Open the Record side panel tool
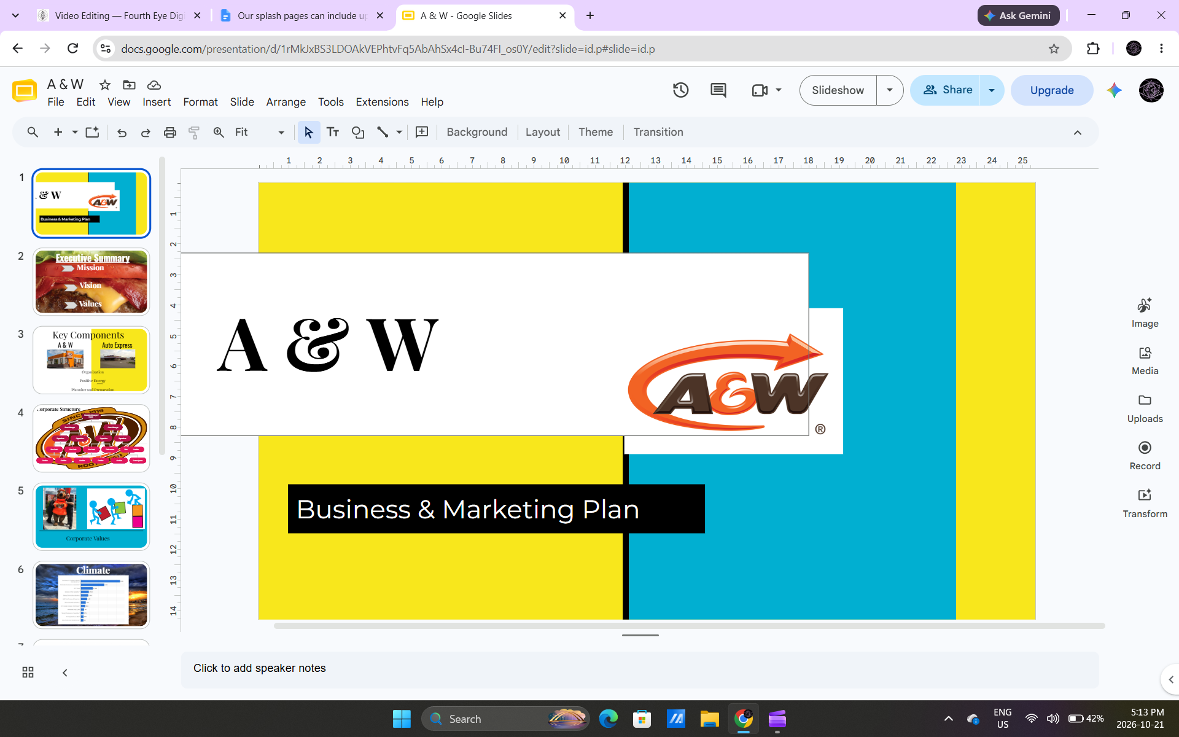Screen dimensions: 1179x737 (1145, 456)
